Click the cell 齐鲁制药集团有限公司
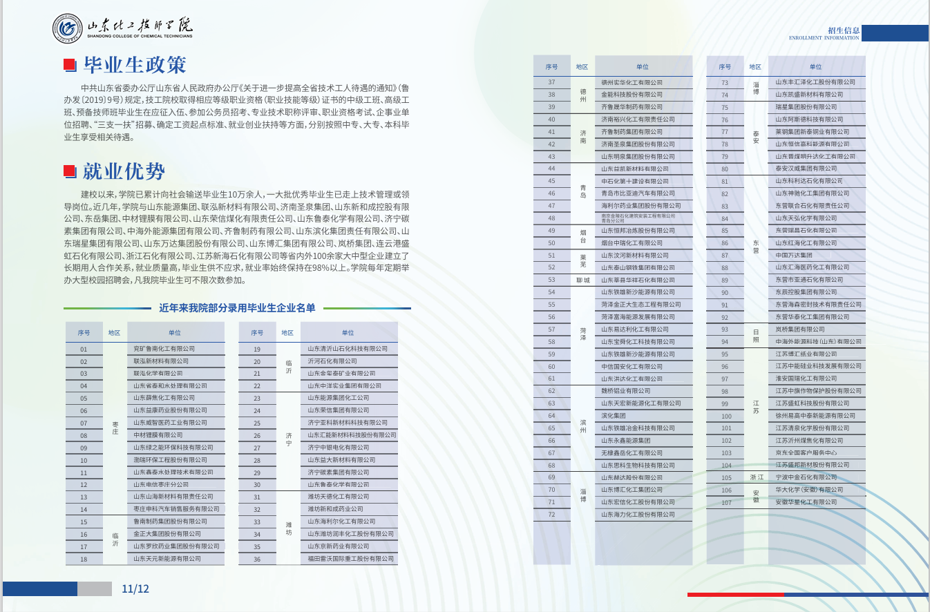This screenshot has width=930, height=612. [632, 131]
